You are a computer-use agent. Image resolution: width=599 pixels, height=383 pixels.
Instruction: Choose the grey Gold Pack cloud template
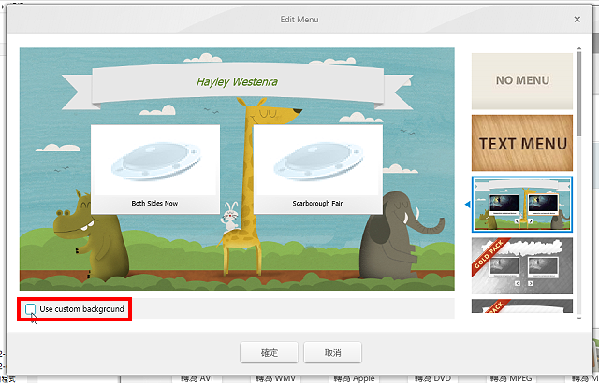522,265
